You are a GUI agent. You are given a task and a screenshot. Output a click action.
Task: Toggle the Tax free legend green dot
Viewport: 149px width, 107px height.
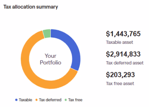coord(66,100)
